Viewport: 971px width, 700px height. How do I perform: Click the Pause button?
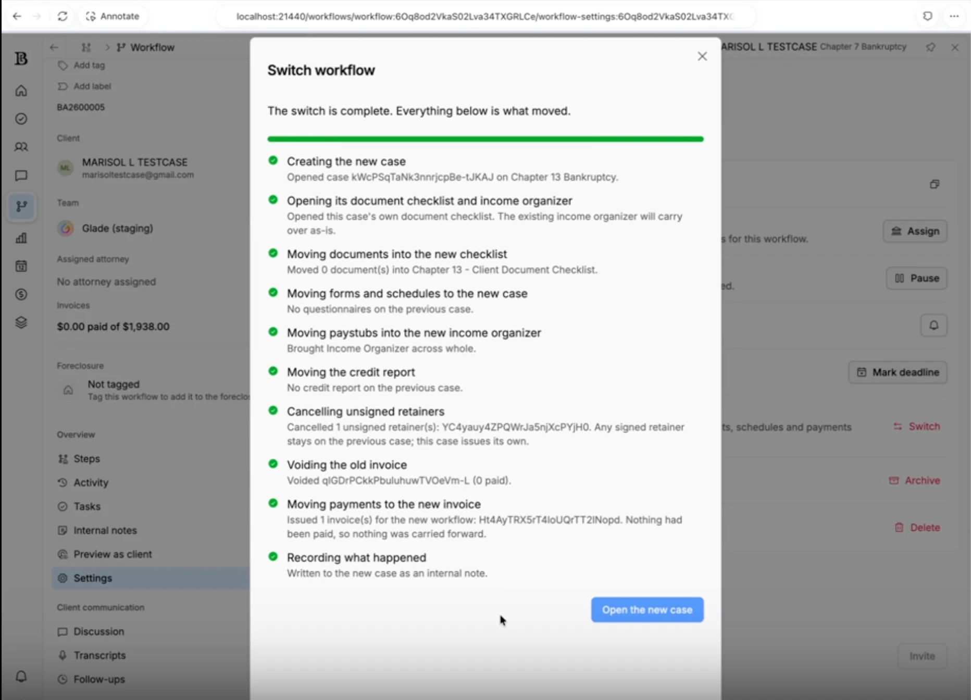click(x=916, y=278)
